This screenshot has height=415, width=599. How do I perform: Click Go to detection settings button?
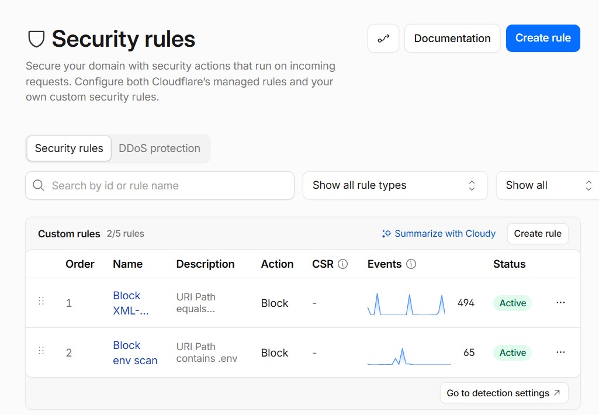[504, 393]
